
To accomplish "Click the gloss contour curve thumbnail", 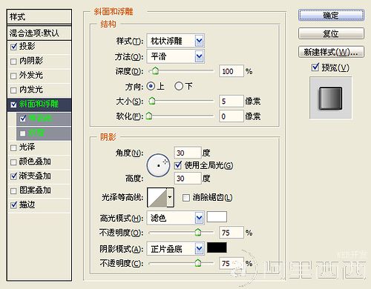I will (157, 197).
